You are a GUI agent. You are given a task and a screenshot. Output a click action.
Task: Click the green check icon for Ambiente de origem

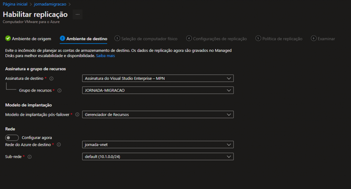coord(8,39)
